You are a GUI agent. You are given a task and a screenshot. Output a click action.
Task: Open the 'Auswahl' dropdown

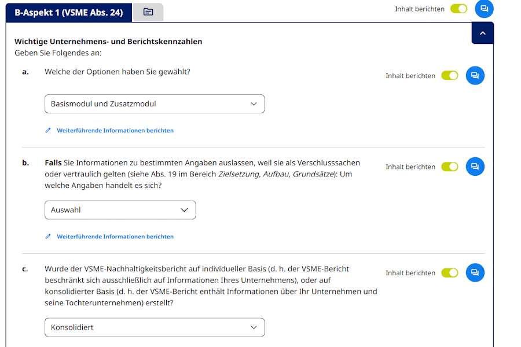click(120, 210)
